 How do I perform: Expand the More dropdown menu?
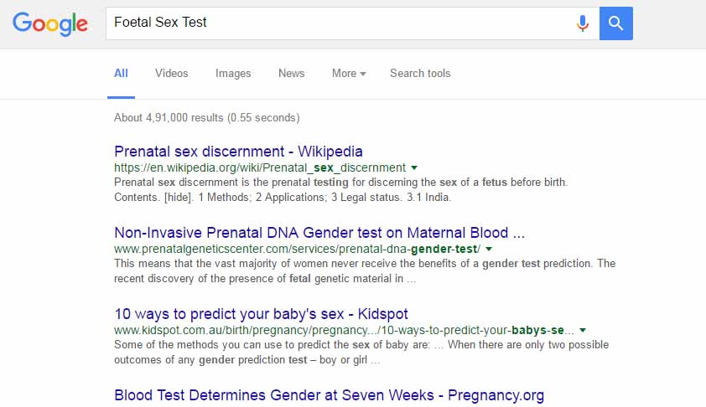point(348,74)
